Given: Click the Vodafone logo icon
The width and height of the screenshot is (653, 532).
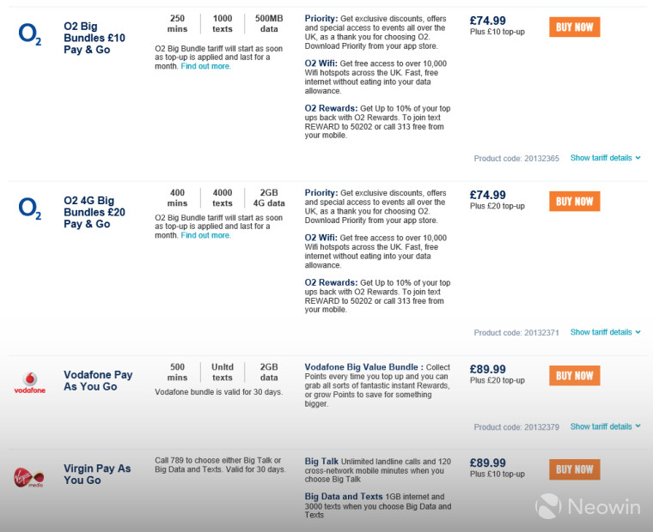Looking at the screenshot, I should (x=30, y=383).
